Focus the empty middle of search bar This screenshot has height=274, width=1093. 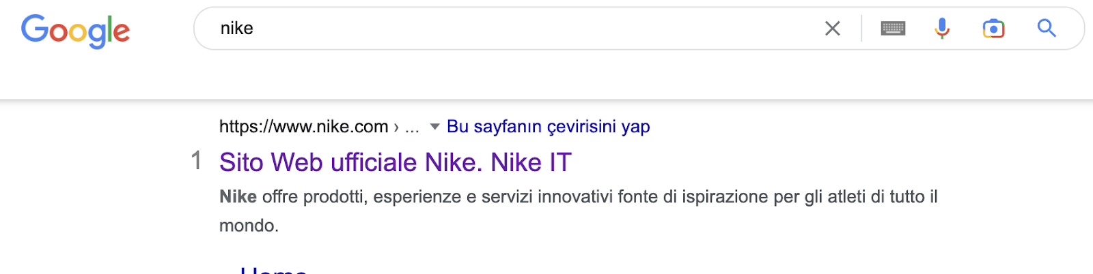point(533,29)
